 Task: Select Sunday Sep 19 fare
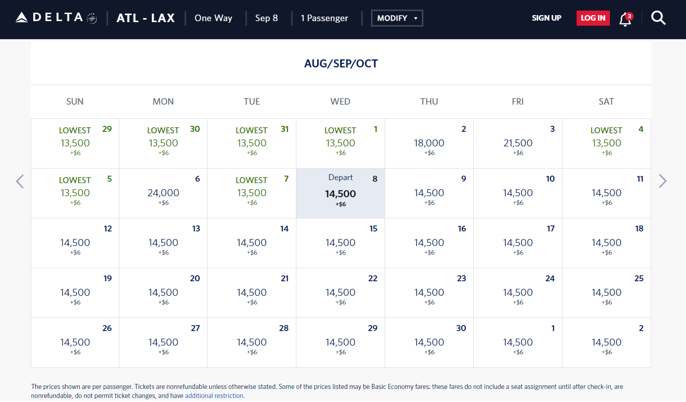[x=75, y=293]
